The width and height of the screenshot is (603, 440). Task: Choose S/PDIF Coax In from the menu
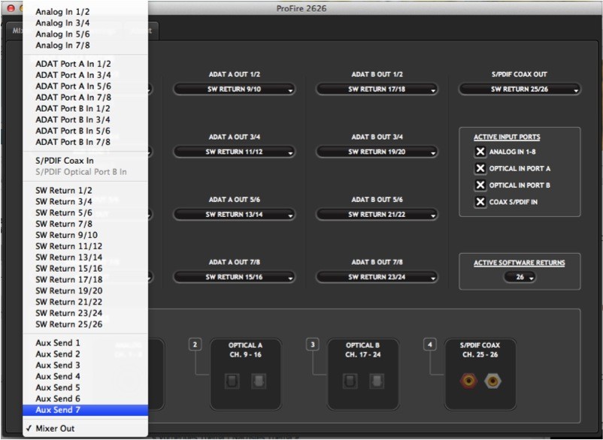[x=86, y=161]
